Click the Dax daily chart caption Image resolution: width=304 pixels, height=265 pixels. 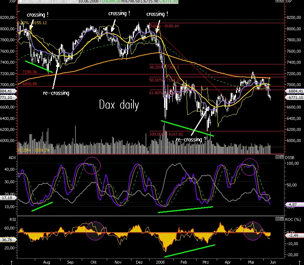click(x=119, y=105)
